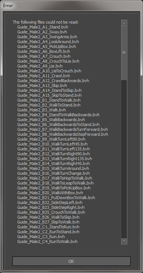Click Guide_Male2_C4_RunToWalk.bvh at list bottom
The image size is (143, 273).
47,241
